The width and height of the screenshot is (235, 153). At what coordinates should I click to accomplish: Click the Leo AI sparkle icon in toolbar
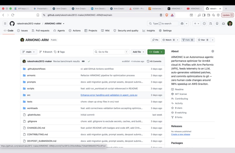point(213,15)
